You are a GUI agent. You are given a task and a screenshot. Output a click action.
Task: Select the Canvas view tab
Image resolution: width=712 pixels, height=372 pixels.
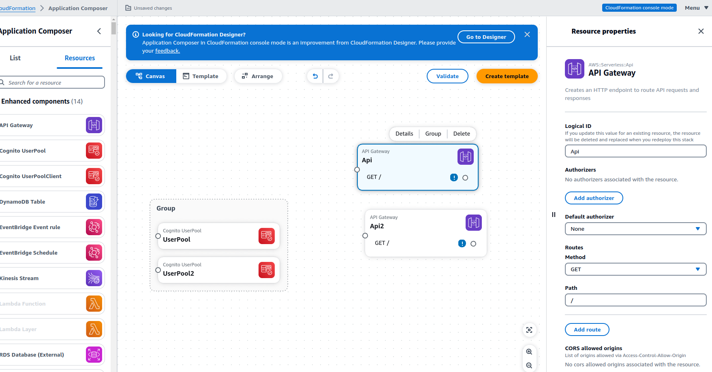pyautogui.click(x=151, y=76)
